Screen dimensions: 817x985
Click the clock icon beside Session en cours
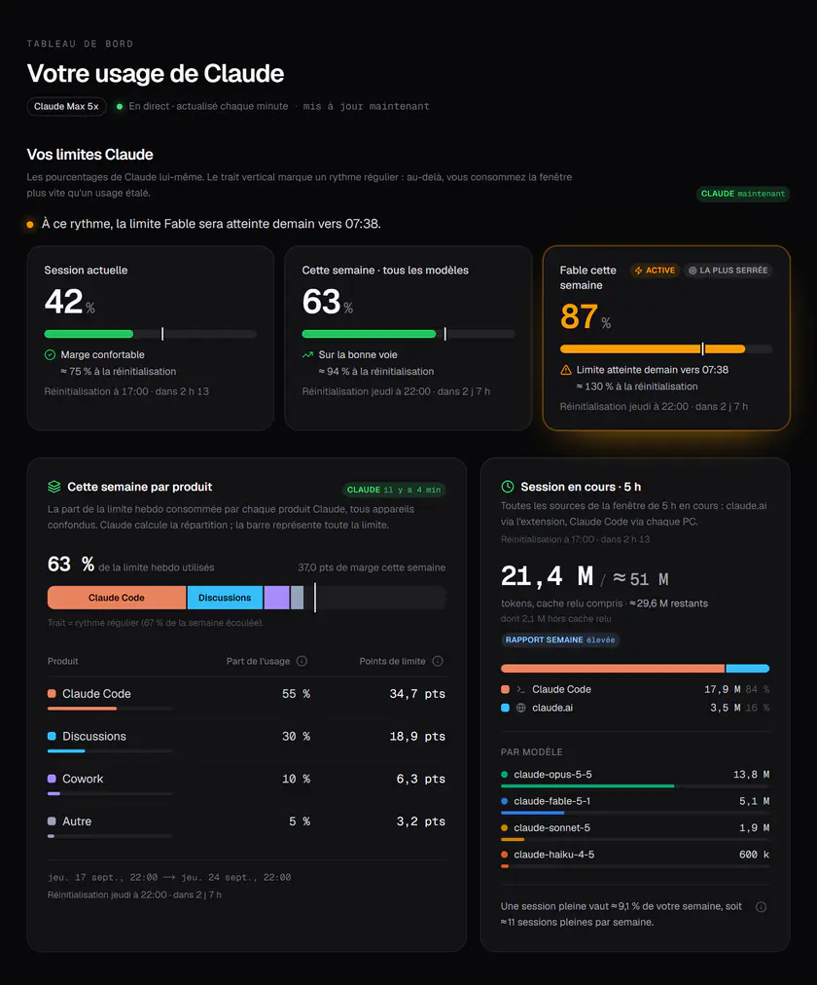508,487
